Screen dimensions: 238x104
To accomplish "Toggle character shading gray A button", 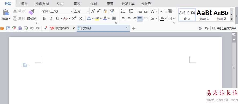I will click(114, 19).
